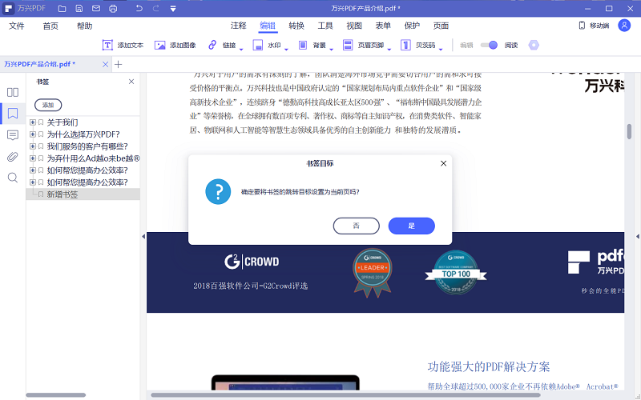641x400 pixels.
Task: Expand the 页眉页脚 dropdown arrow
Action: point(389,50)
